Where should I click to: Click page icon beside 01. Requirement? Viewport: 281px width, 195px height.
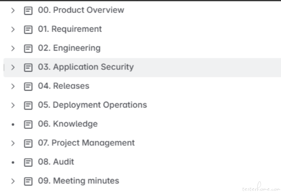(x=28, y=30)
